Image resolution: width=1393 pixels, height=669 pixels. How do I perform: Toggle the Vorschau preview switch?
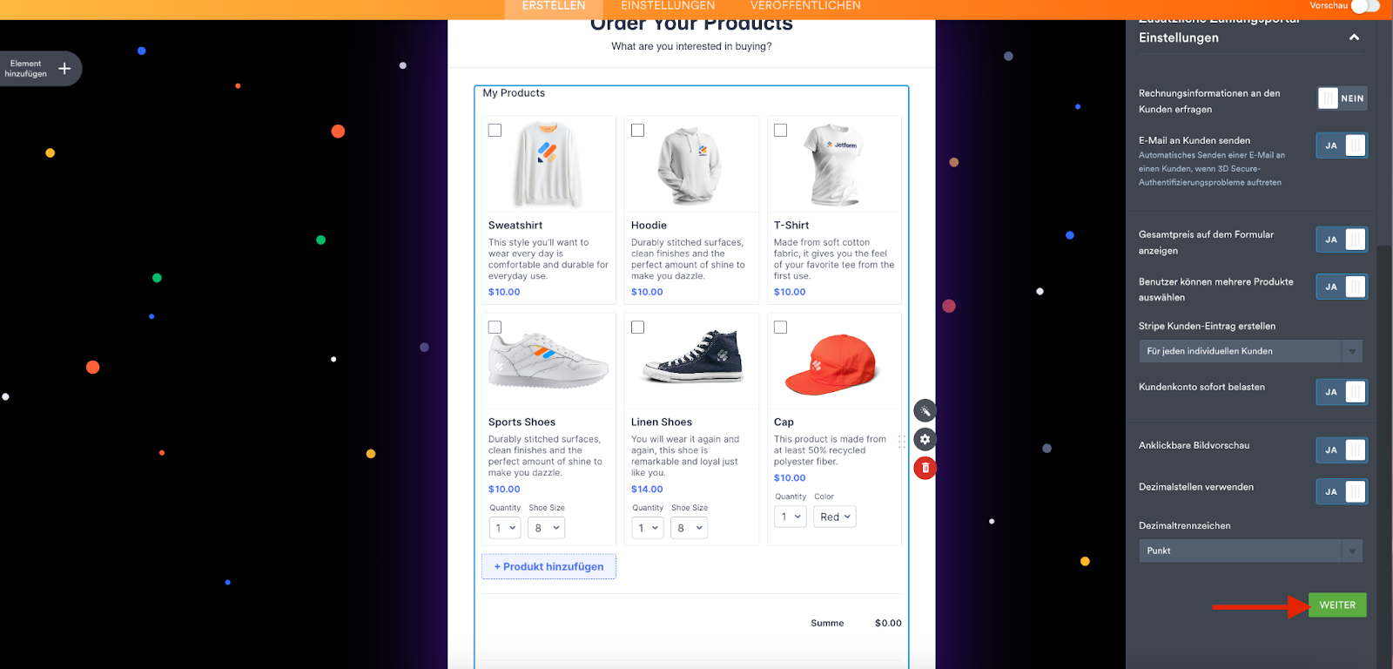(1365, 6)
